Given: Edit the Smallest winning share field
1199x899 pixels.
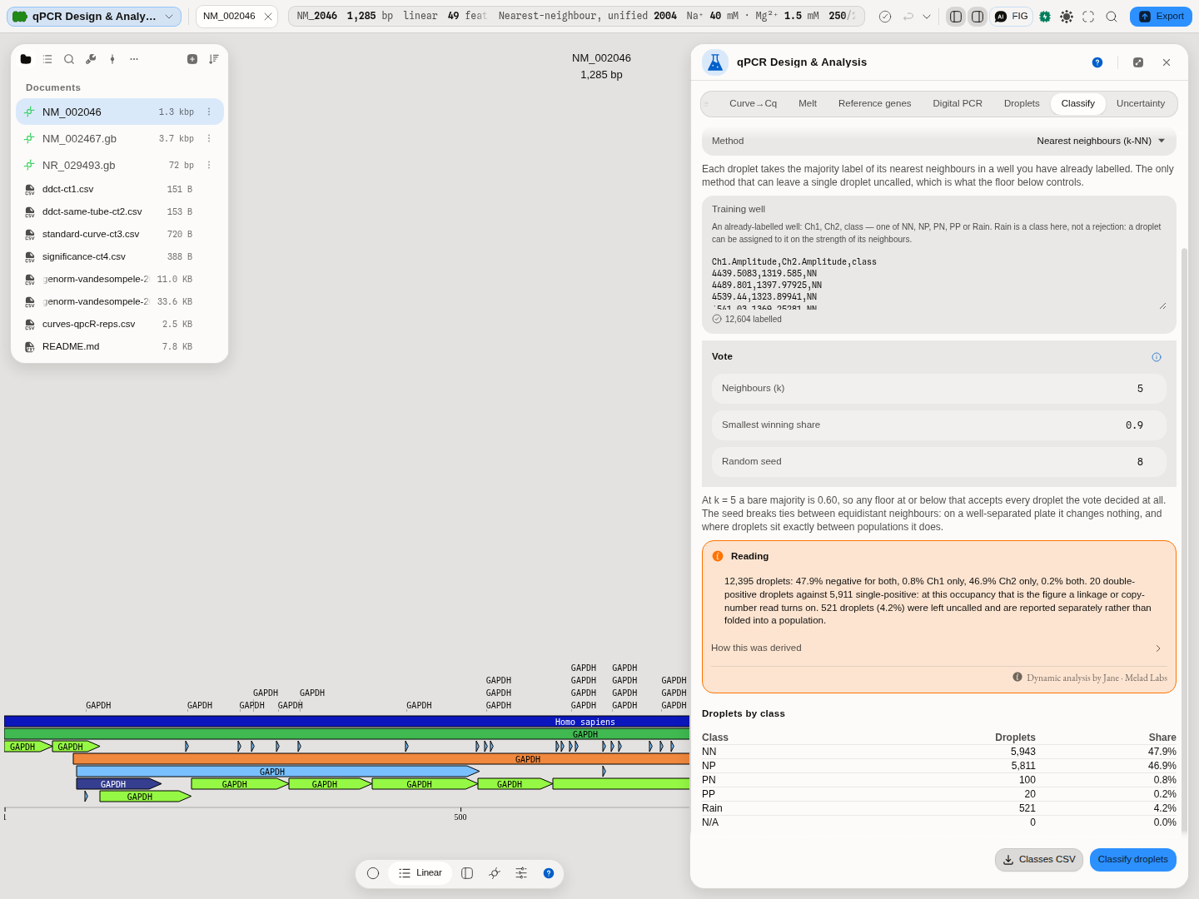Looking at the screenshot, I should (938, 425).
